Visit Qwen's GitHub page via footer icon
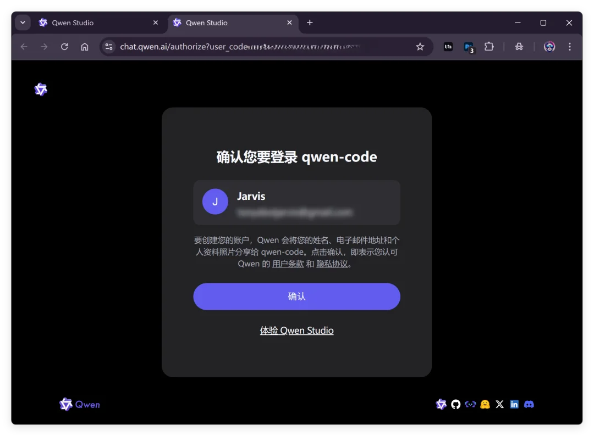This screenshot has height=436, width=594. pos(457,404)
